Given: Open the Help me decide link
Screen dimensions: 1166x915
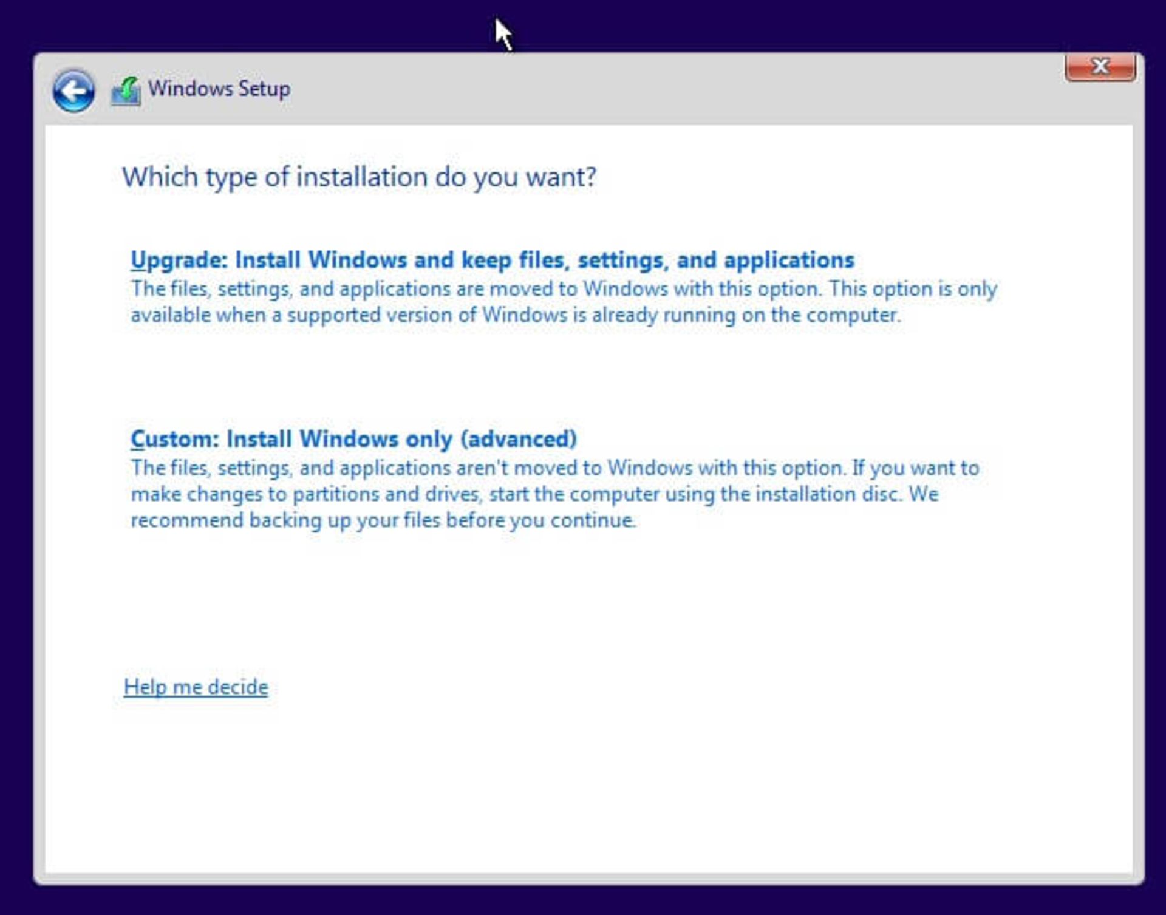Looking at the screenshot, I should 196,687.
